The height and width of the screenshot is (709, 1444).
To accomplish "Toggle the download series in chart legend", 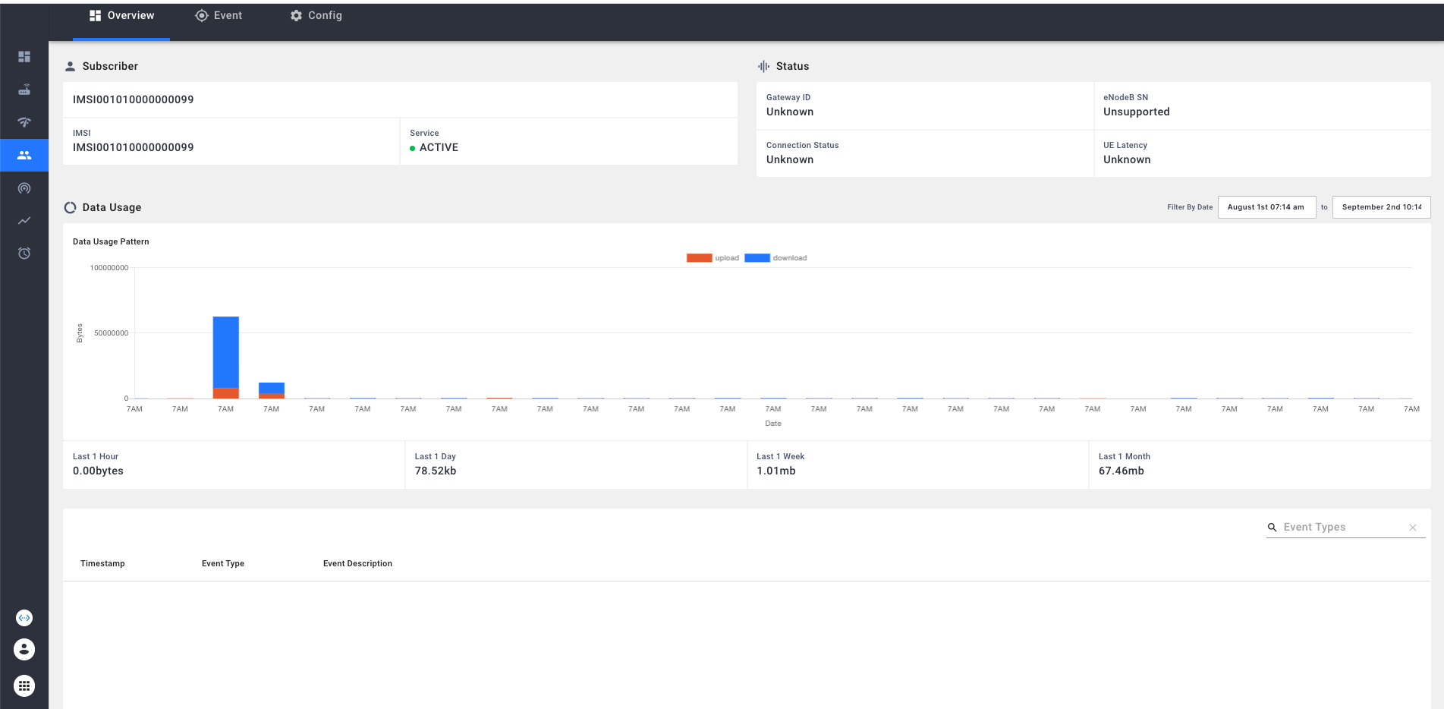I will click(x=775, y=258).
